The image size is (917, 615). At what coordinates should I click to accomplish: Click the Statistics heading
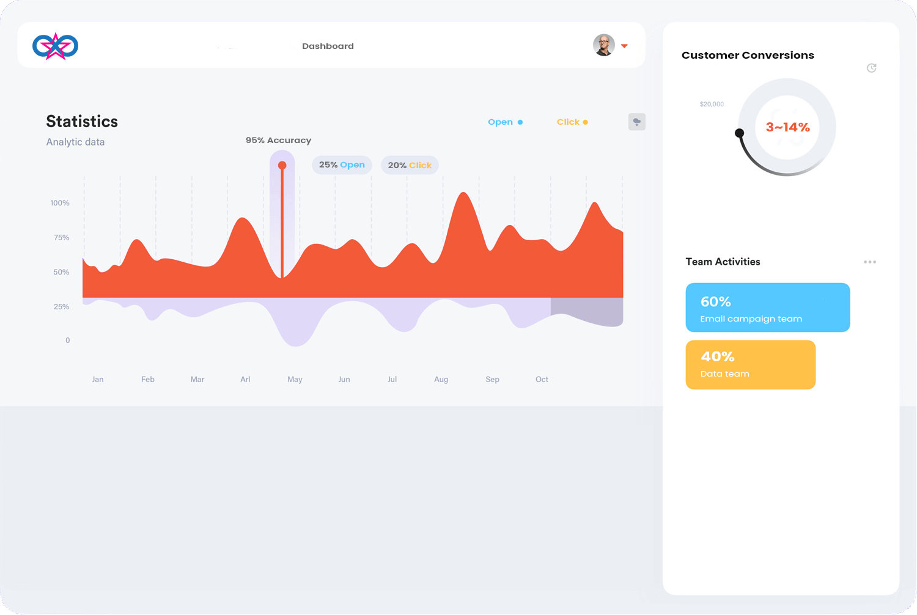pos(82,122)
